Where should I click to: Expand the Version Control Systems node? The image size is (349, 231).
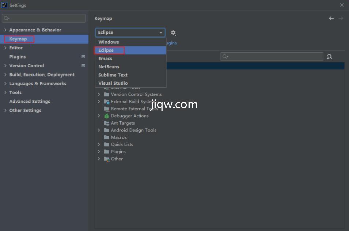coord(99,94)
